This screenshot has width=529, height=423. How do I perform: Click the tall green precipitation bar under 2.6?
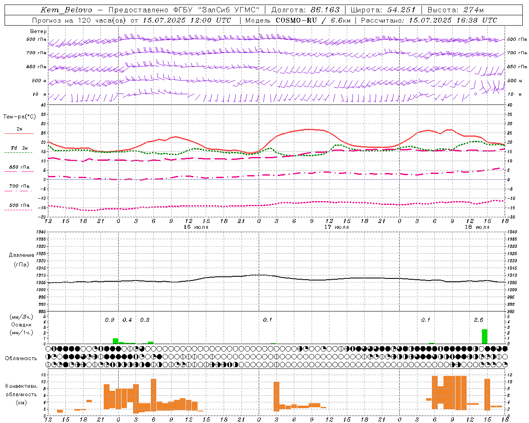click(x=484, y=336)
